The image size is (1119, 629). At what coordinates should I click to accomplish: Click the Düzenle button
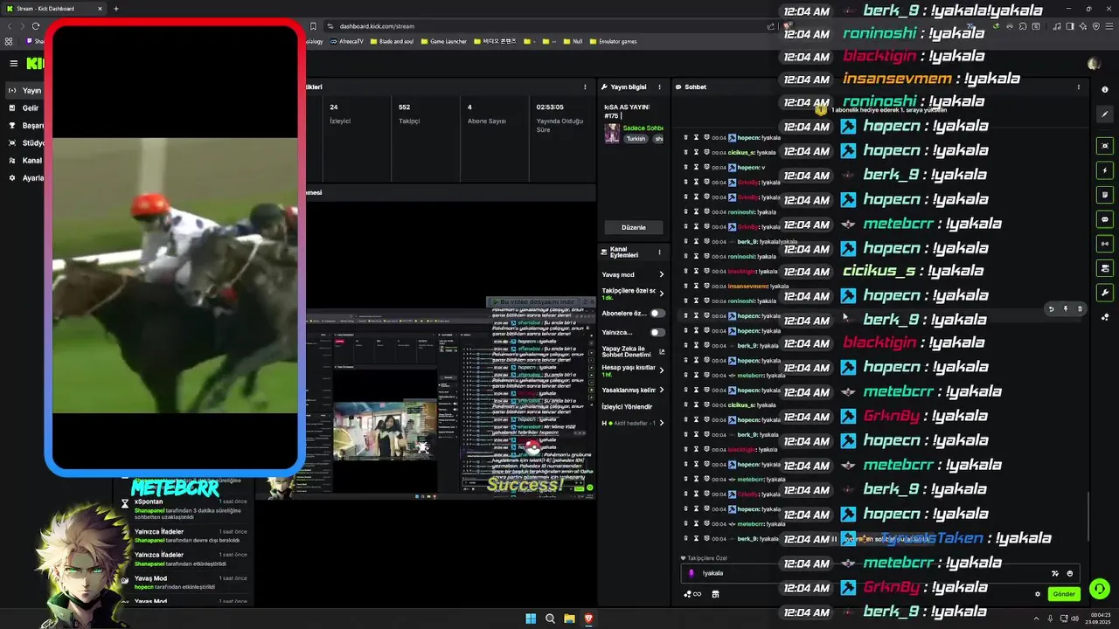pos(633,227)
